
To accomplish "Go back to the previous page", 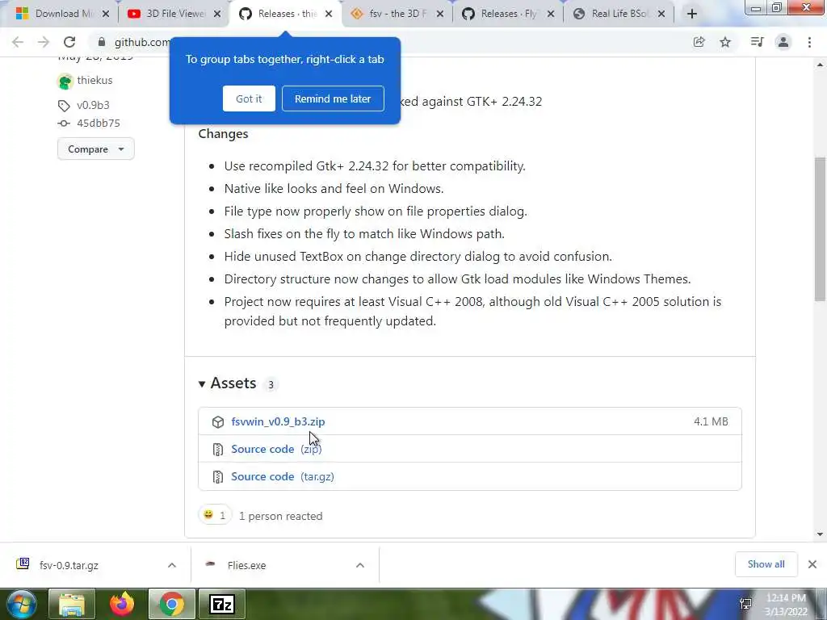I will point(18,42).
